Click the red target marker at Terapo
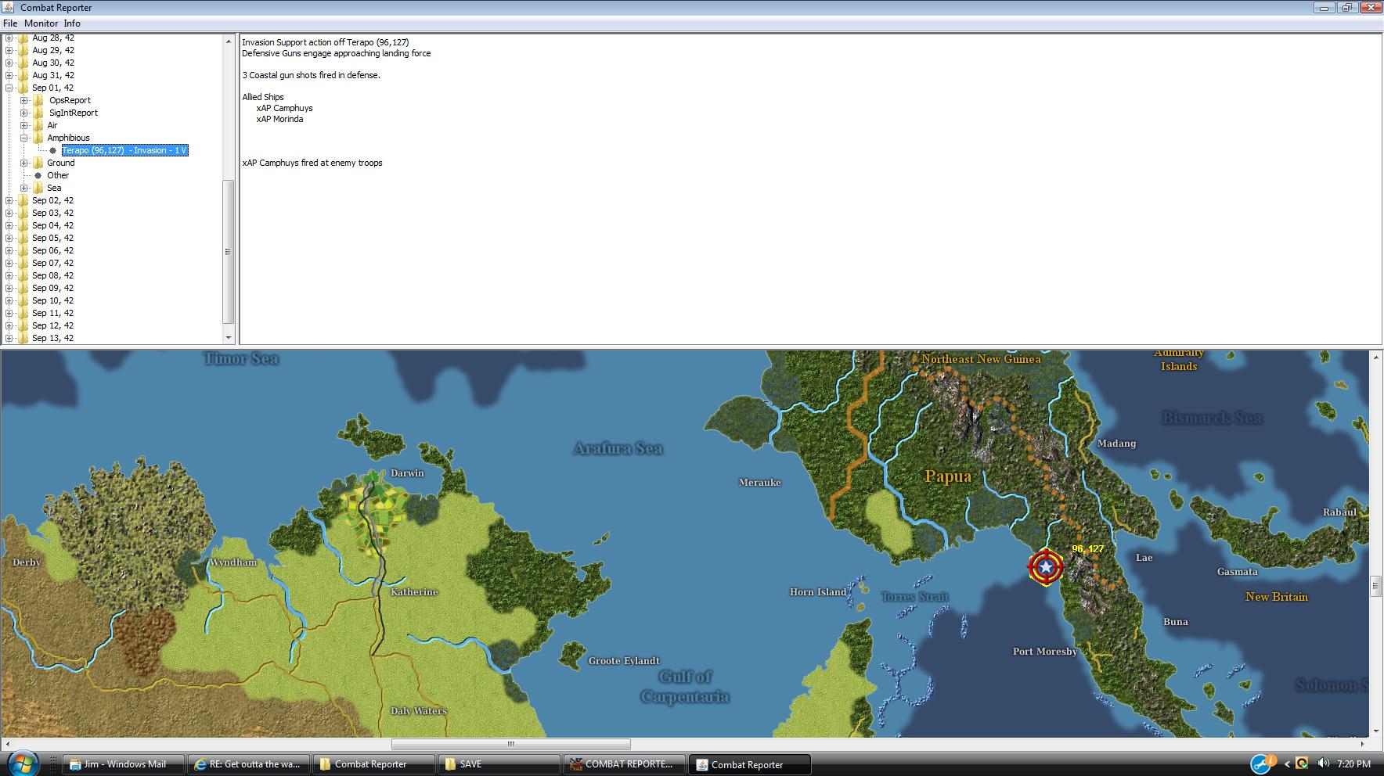This screenshot has height=776, width=1384. (x=1045, y=566)
